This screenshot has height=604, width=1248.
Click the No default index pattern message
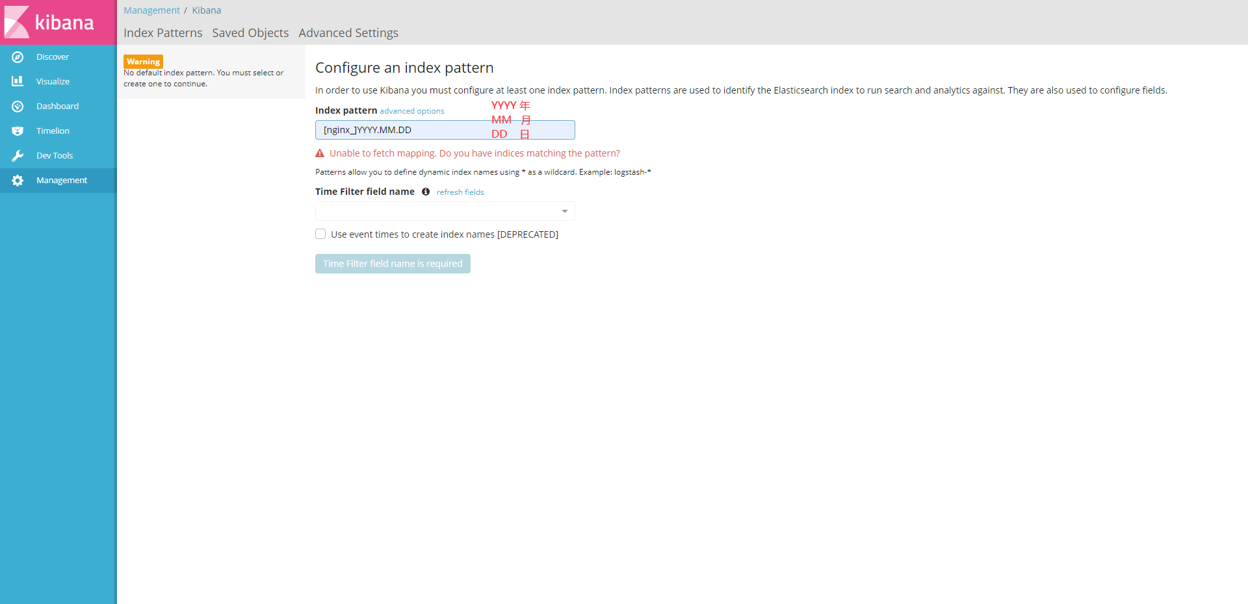pos(203,78)
